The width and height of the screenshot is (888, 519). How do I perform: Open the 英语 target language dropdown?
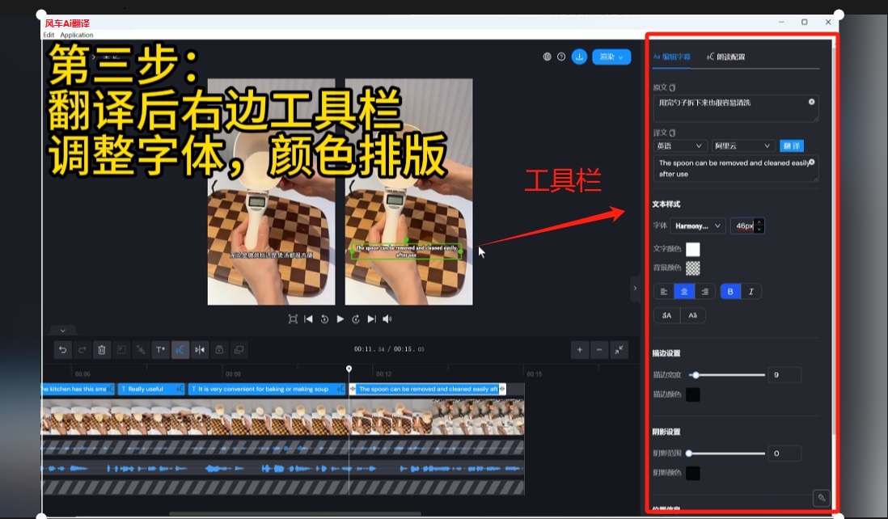[680, 146]
